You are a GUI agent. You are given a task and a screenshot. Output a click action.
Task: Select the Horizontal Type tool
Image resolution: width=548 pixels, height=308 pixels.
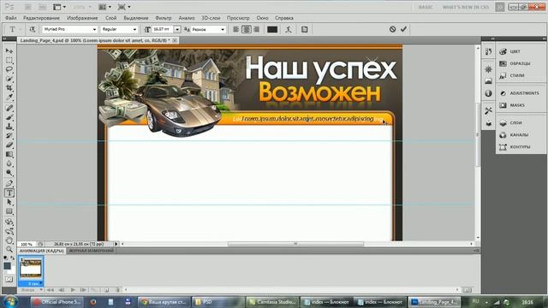coord(9,192)
